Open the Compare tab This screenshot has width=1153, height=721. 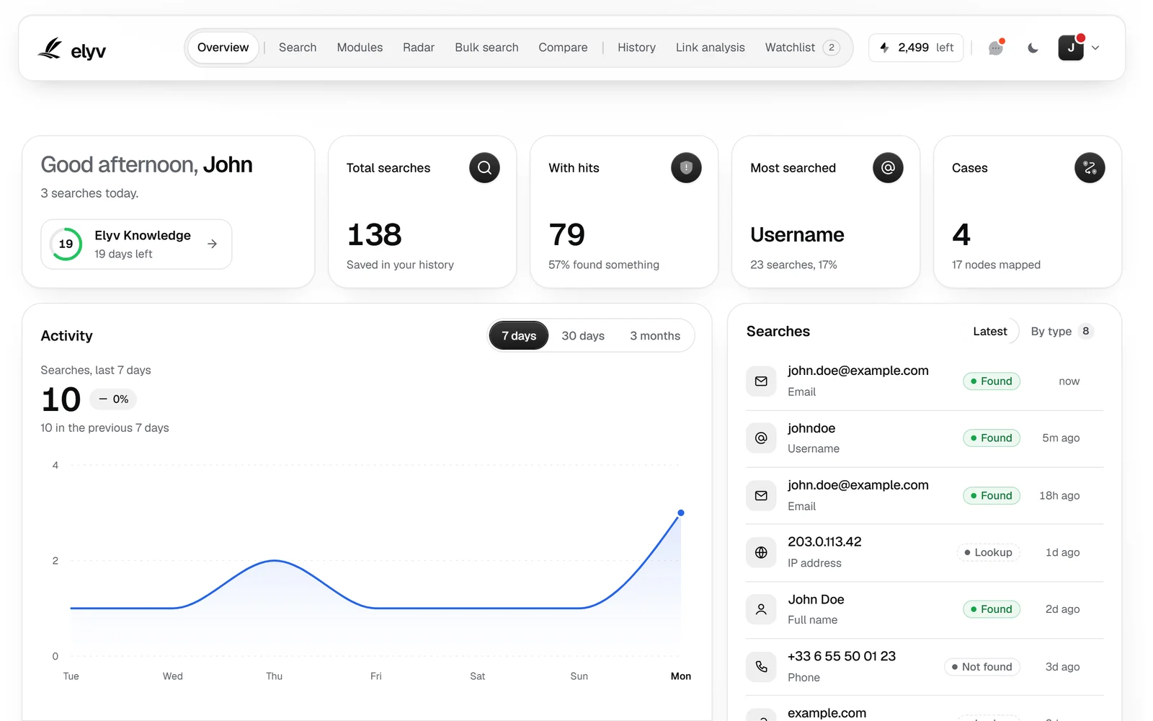563,48
